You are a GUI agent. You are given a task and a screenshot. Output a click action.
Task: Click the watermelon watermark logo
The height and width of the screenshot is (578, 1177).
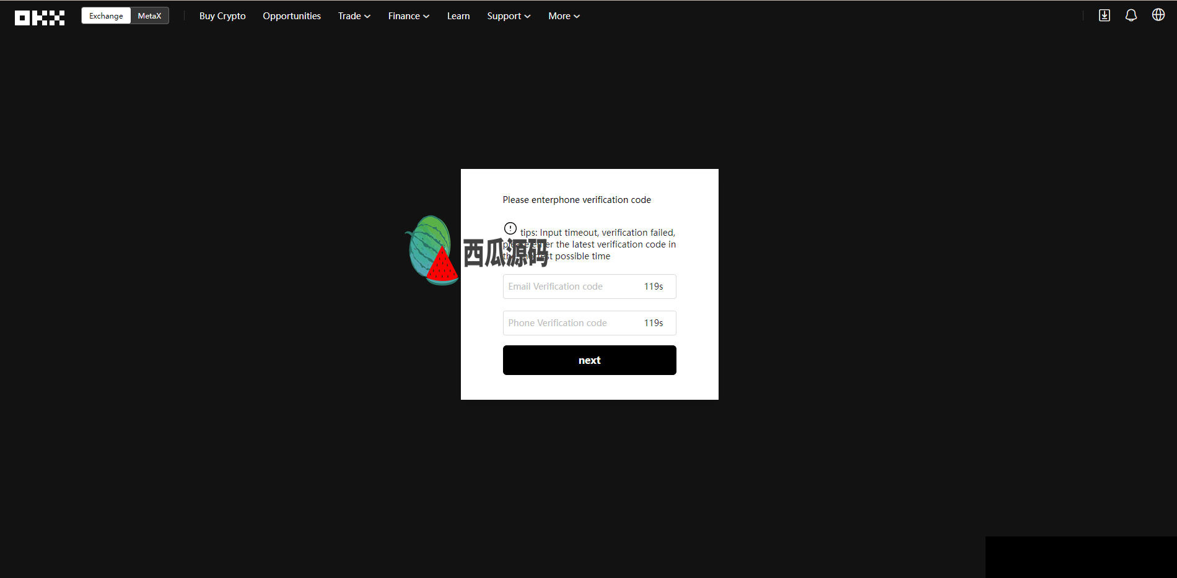(433, 251)
